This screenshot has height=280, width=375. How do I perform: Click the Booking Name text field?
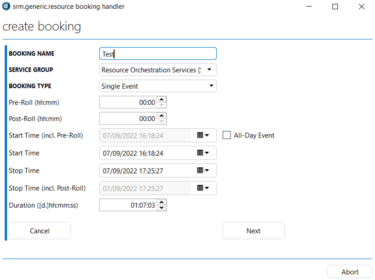(158, 54)
